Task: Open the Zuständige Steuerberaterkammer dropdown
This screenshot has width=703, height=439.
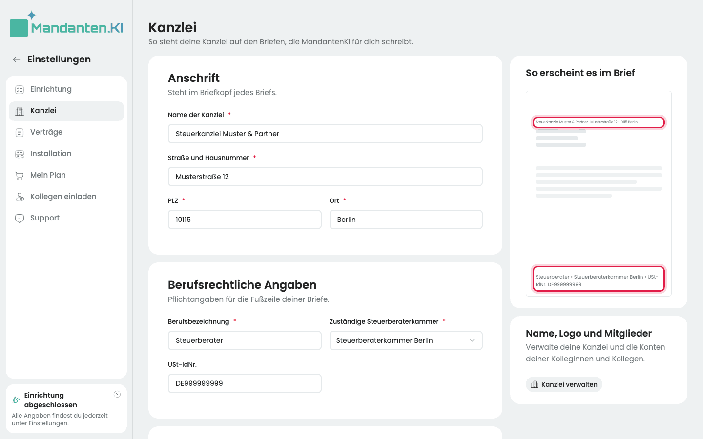Action: click(x=406, y=340)
